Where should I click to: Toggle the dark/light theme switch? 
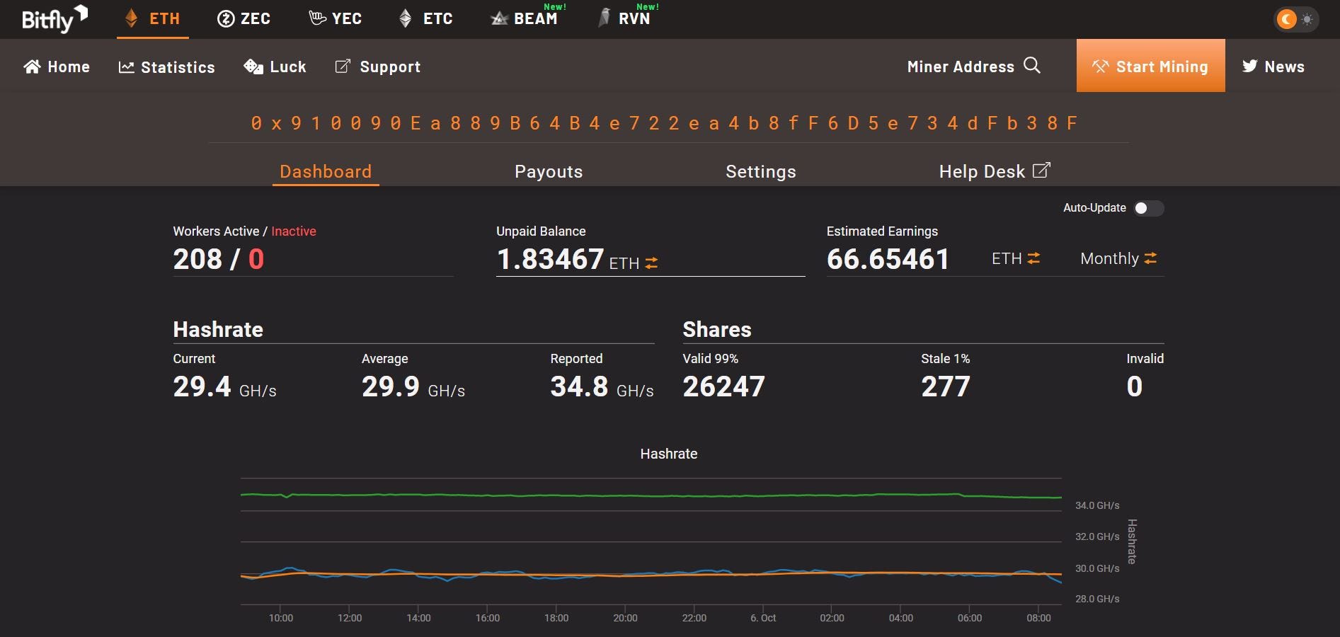pyautogui.click(x=1296, y=19)
